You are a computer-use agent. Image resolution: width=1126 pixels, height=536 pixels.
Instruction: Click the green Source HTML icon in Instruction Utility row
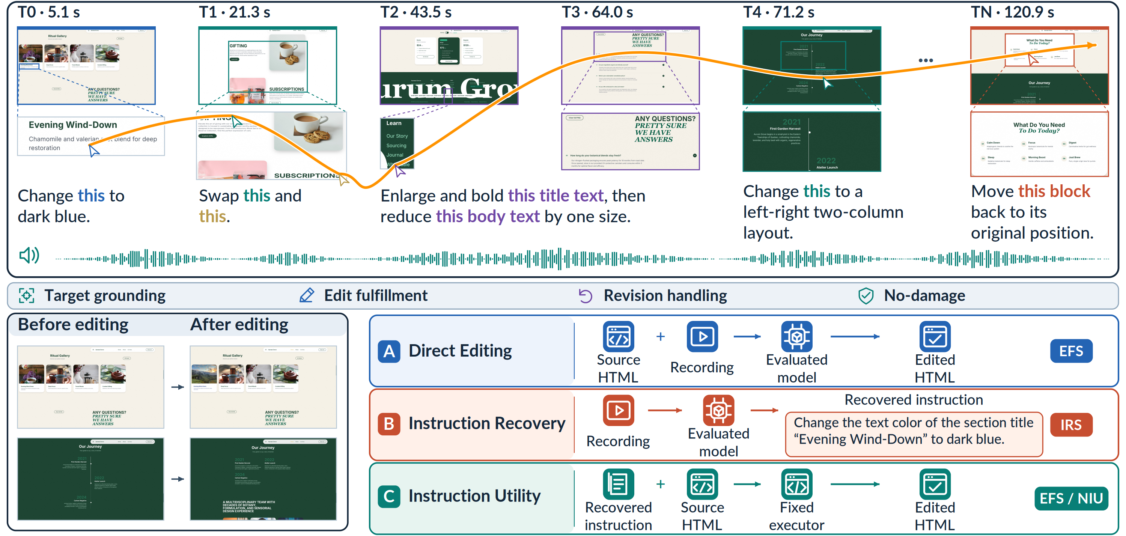tap(702, 485)
